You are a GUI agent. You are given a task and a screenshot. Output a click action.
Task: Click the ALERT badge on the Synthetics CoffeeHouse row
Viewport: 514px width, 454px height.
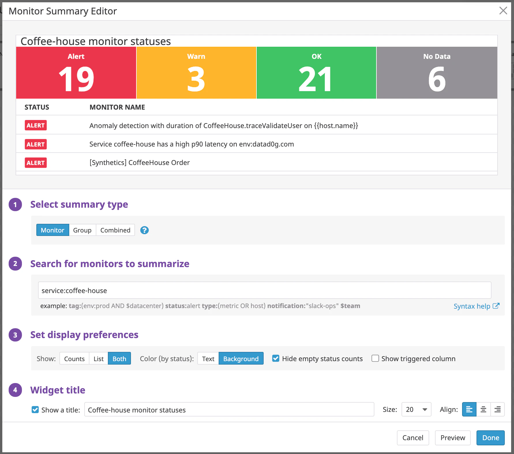click(35, 162)
